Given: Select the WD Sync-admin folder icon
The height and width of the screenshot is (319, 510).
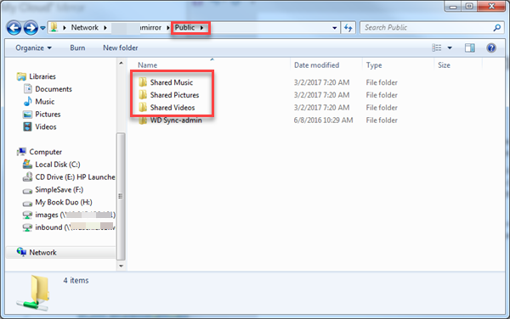Looking at the screenshot, I should coord(143,120).
